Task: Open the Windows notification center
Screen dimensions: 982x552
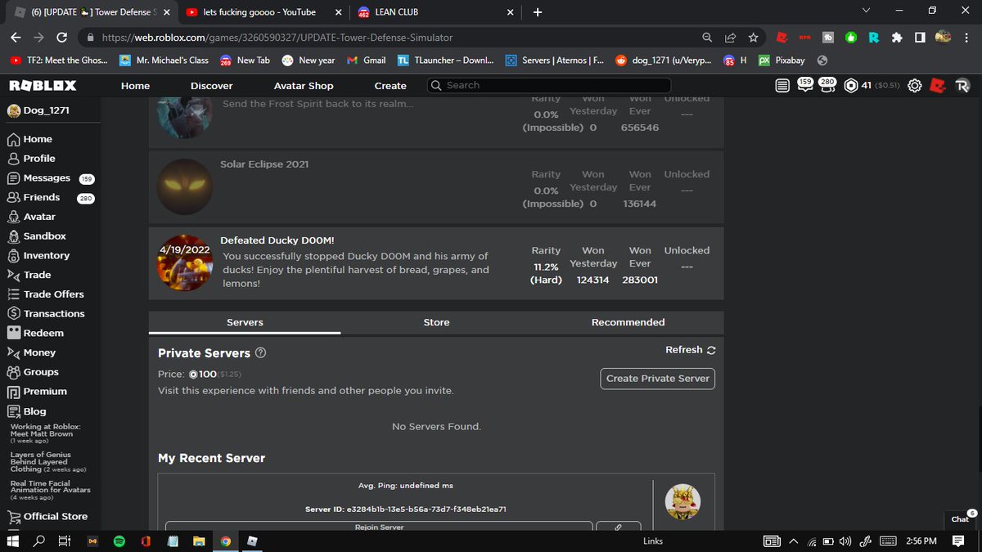Action: click(958, 541)
